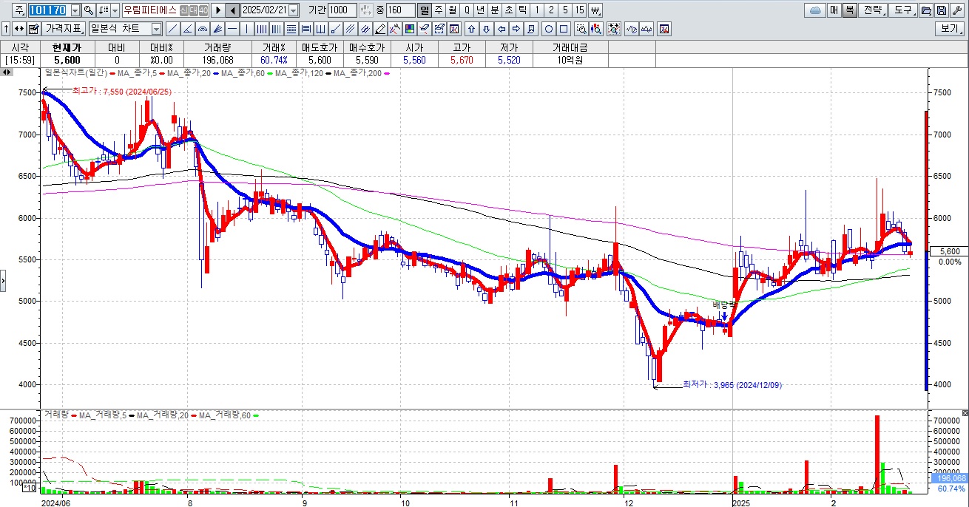
Task: Click the 기간 1000 period input field
Action: 342,10
